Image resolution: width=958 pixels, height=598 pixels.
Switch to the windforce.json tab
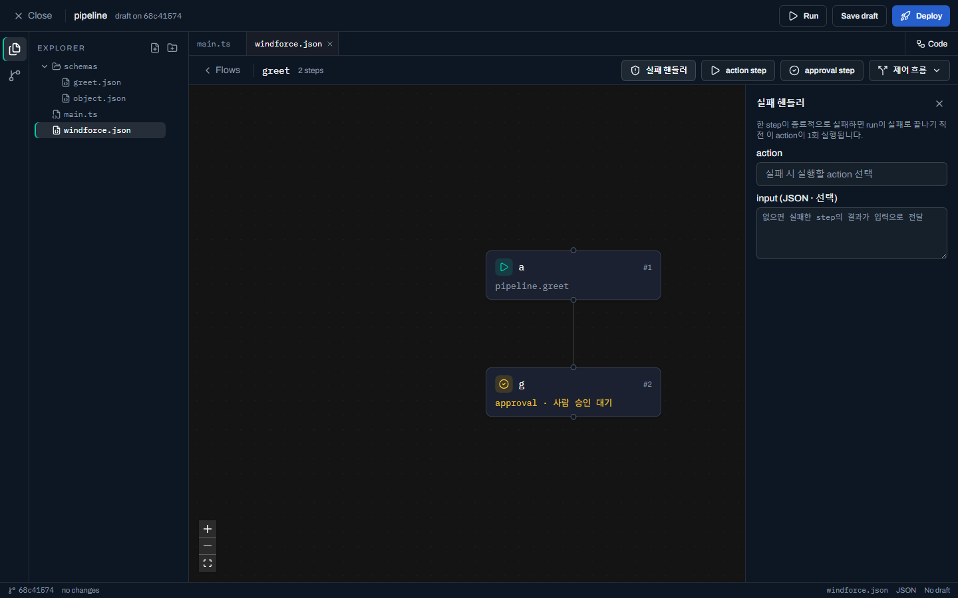tap(288, 44)
